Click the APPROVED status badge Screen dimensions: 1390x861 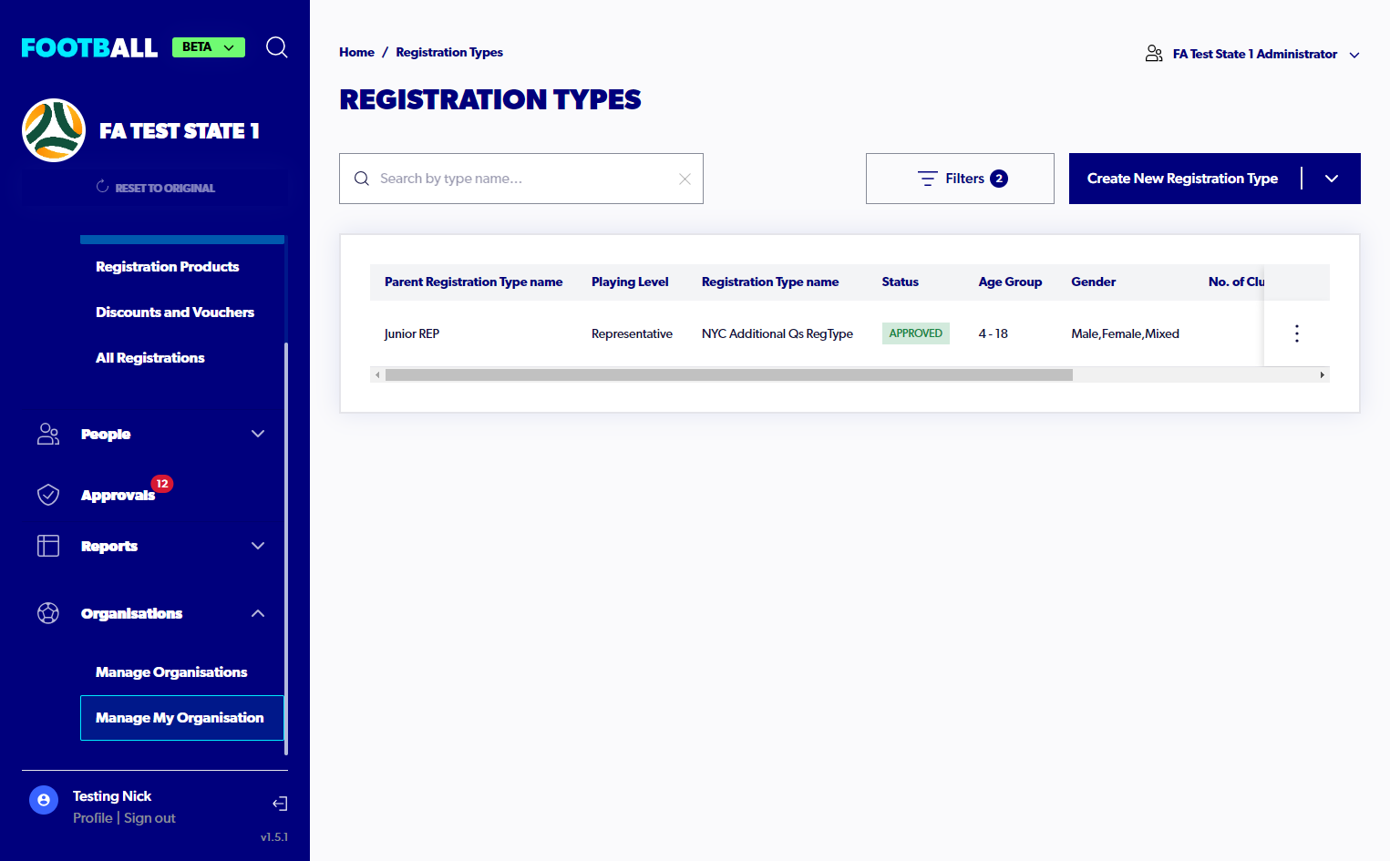coord(916,333)
